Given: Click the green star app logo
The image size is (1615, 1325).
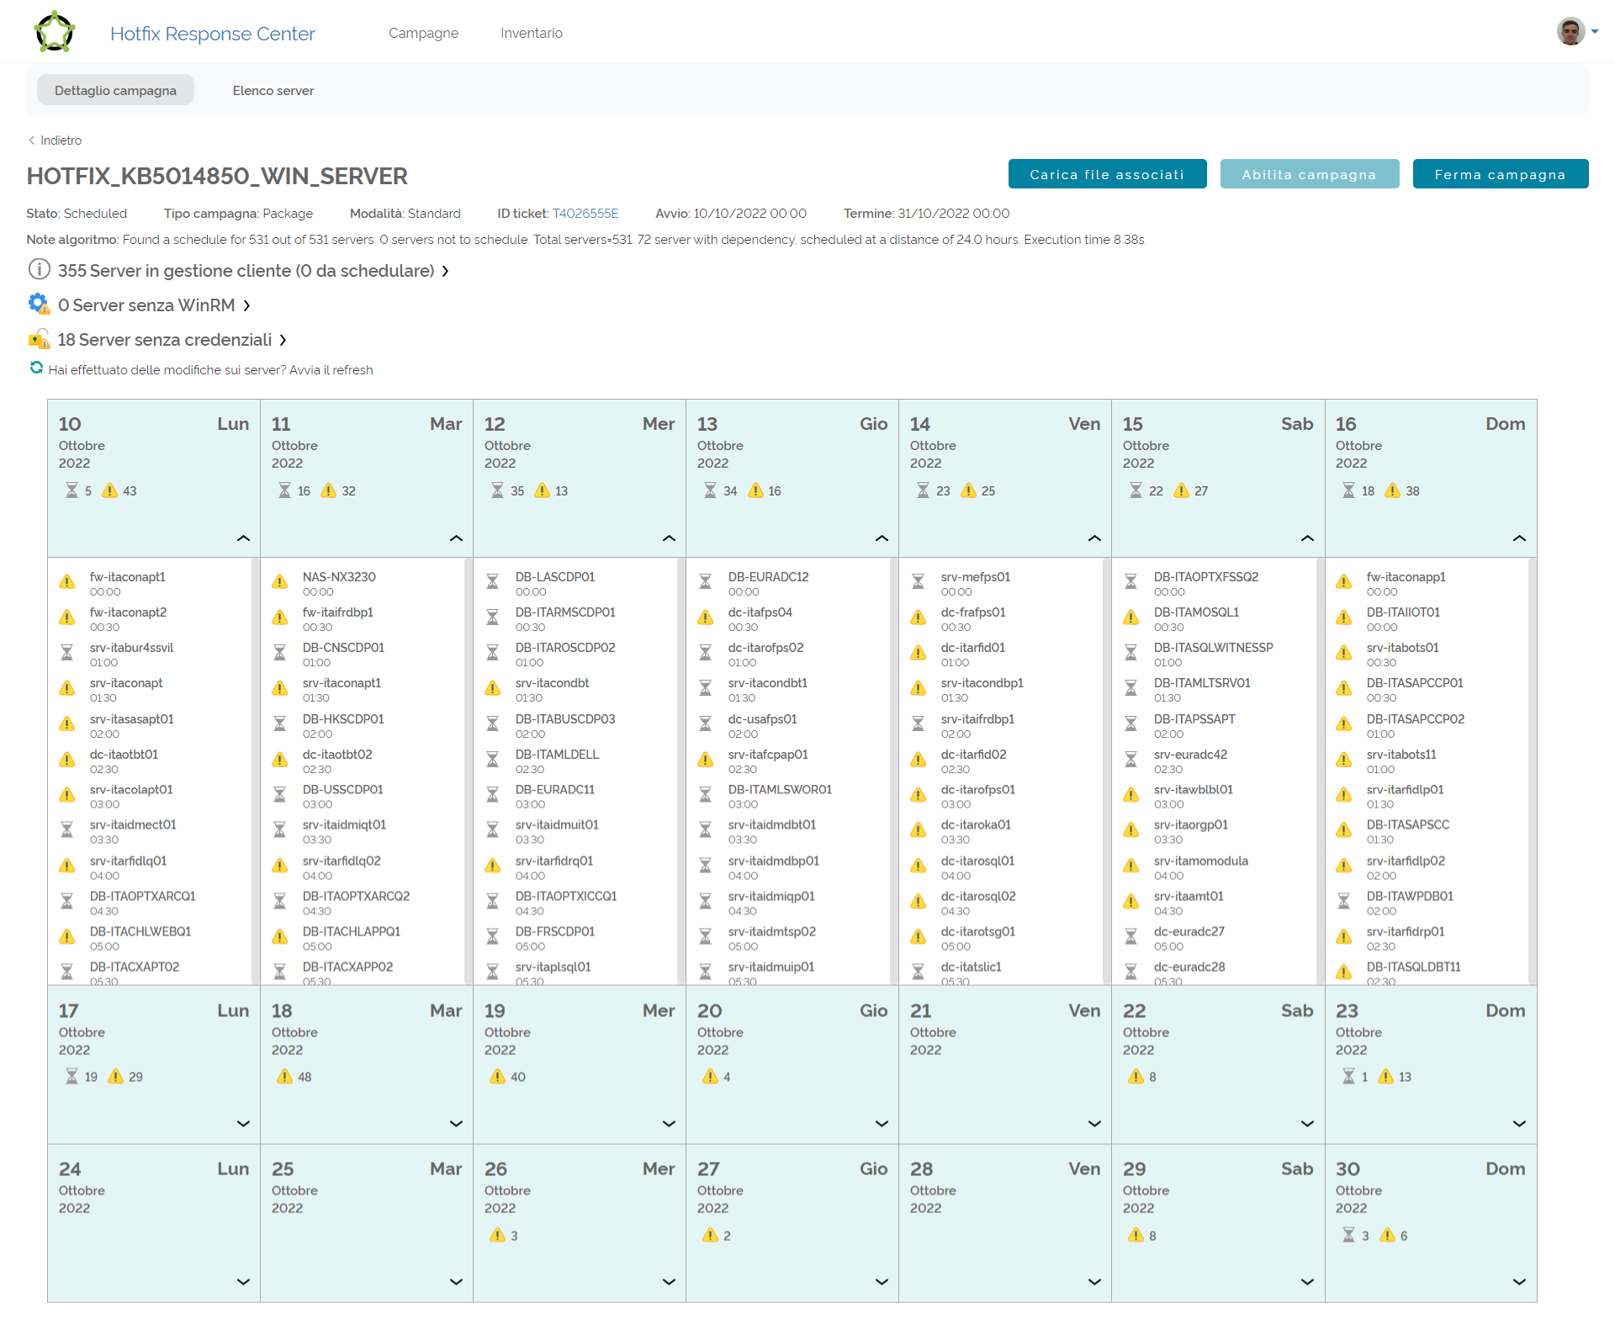Looking at the screenshot, I should pos(55,33).
